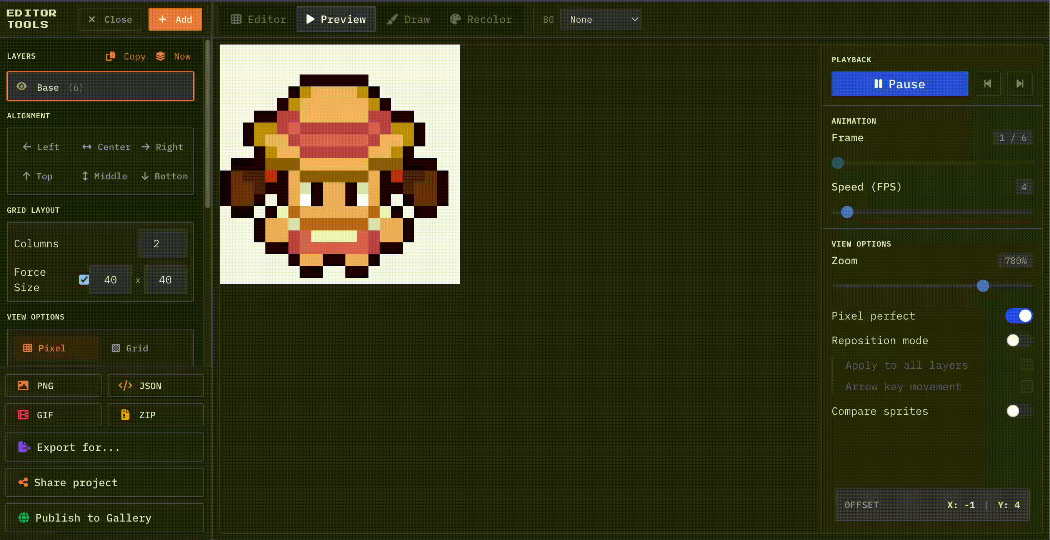The height and width of the screenshot is (540, 1050).
Task: Export as PNG
Action: point(53,385)
